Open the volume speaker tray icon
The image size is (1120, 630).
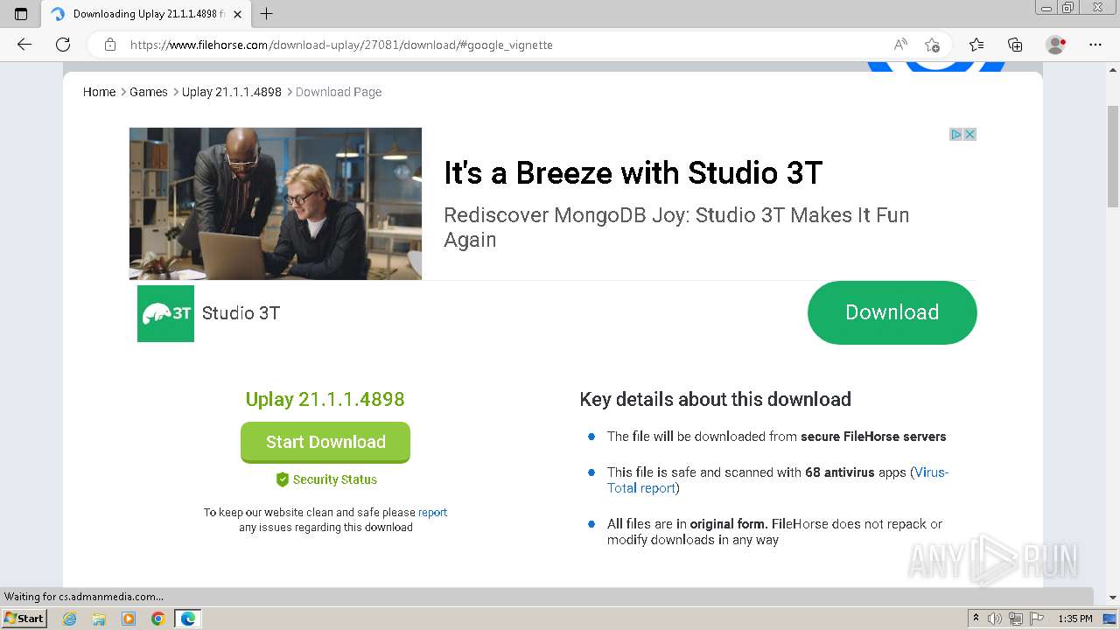pyautogui.click(x=995, y=619)
